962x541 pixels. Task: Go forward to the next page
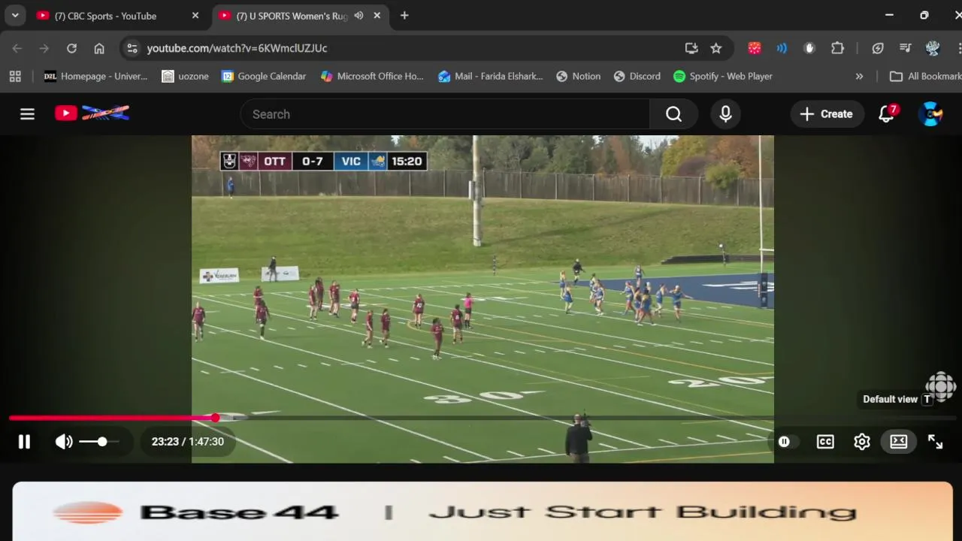coord(44,48)
